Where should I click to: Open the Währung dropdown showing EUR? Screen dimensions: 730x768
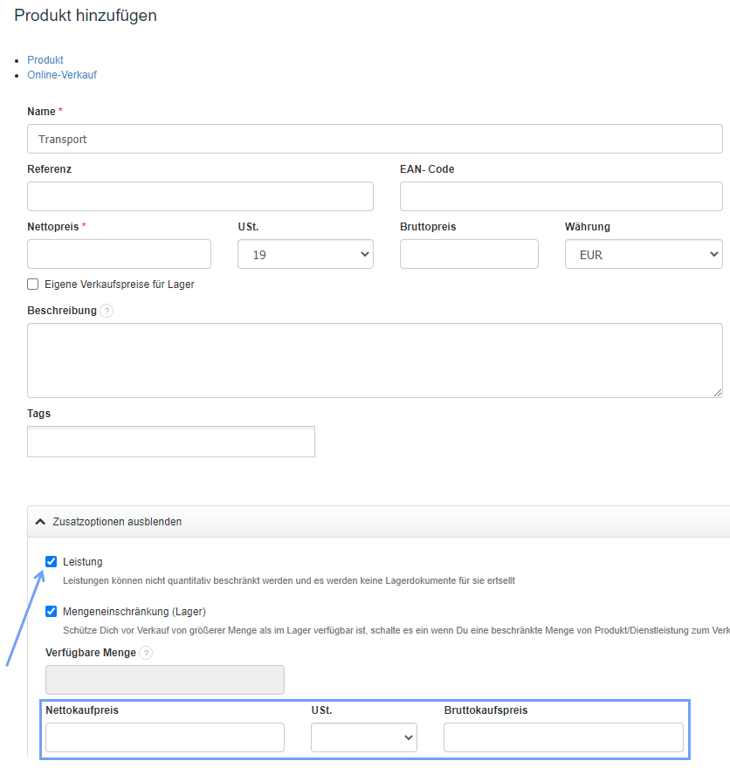pos(643,254)
